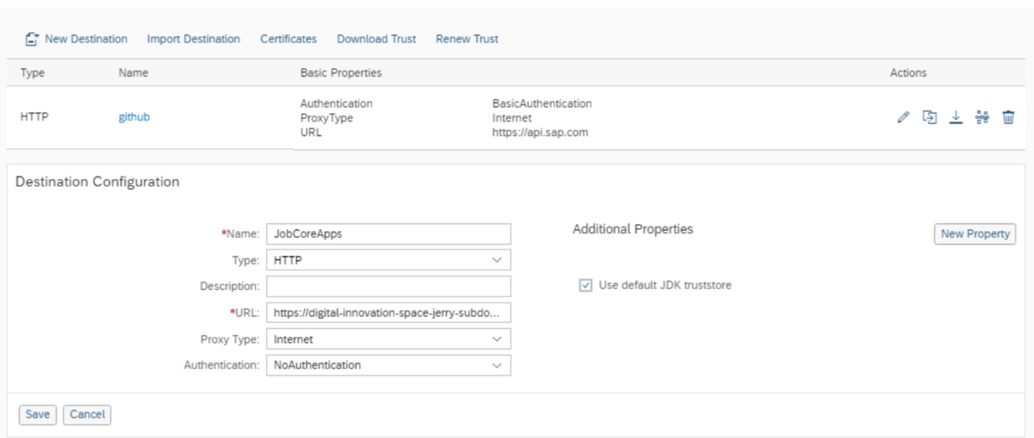Screen dimensions: 1034x438
Task: Open the Proxy Type dropdown
Action: [x=497, y=340]
